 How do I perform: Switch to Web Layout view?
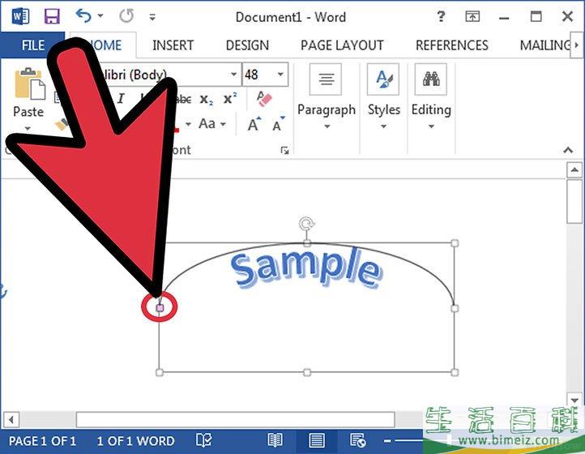(x=357, y=440)
